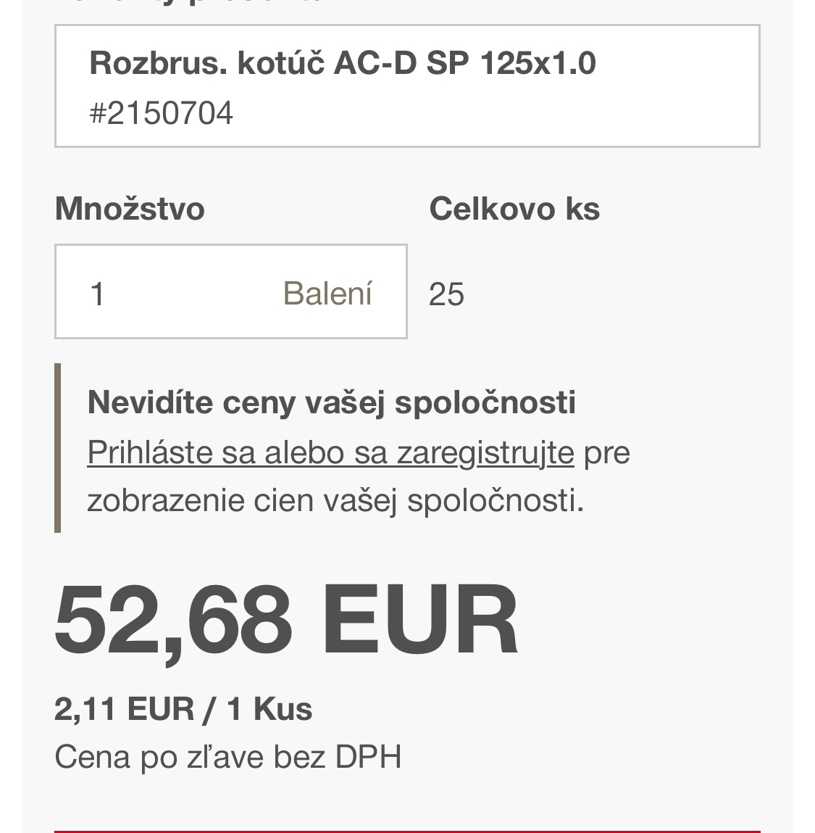Click the "2,11 EUR" unit price
Screen dimensions: 815x833
tap(124, 709)
